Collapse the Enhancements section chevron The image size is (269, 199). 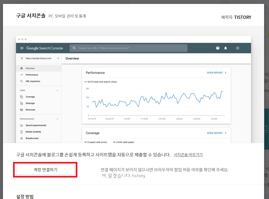pos(57,119)
